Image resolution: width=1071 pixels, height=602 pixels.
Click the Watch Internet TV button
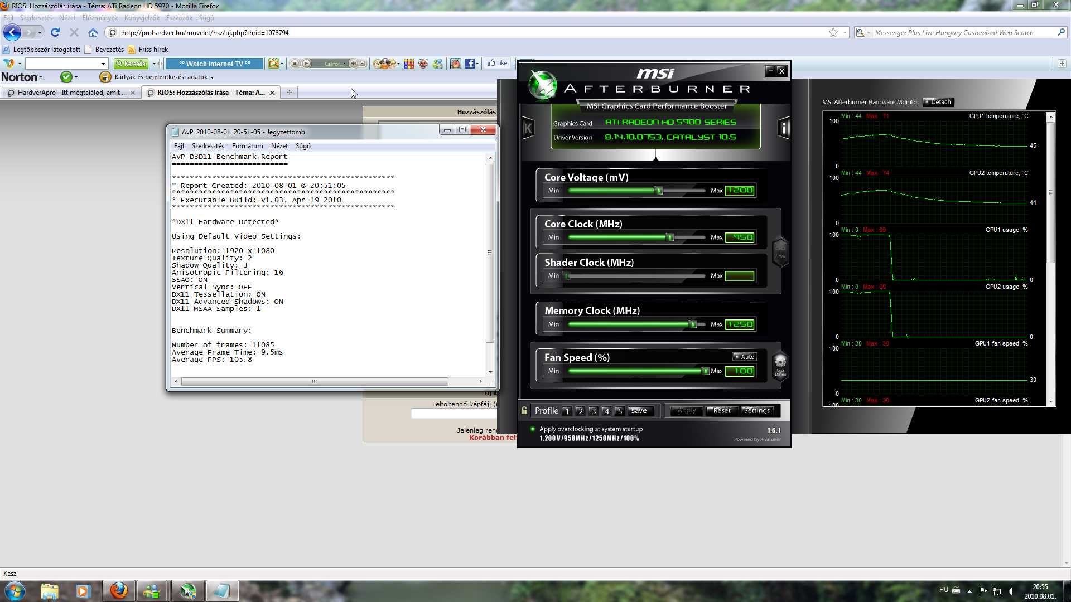click(215, 64)
